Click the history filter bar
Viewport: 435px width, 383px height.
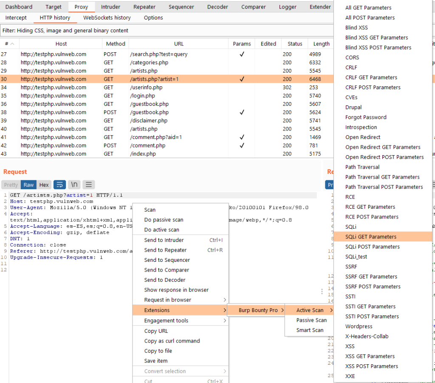pyautogui.click(x=166, y=31)
